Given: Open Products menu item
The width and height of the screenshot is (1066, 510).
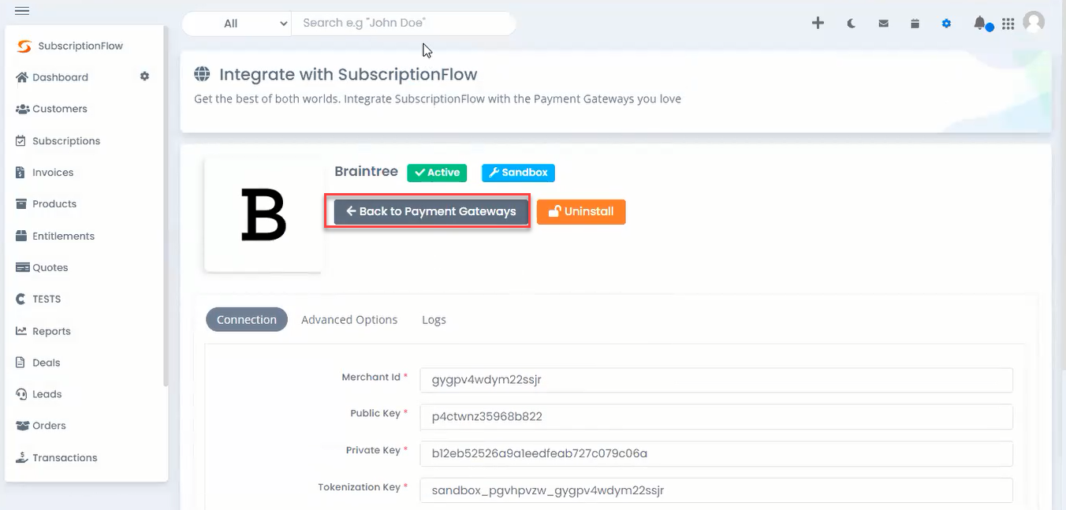Looking at the screenshot, I should [x=54, y=204].
